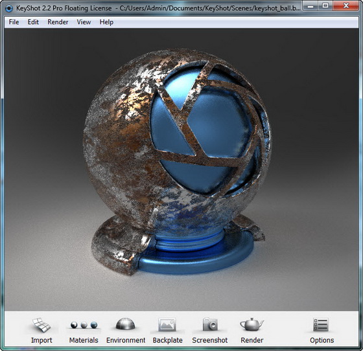
Task: Select the Backplate picture icon
Action: click(x=167, y=324)
